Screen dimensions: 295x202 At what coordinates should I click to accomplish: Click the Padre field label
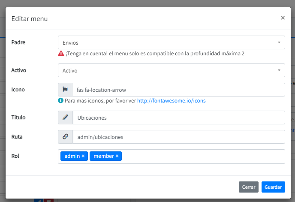tap(18, 42)
